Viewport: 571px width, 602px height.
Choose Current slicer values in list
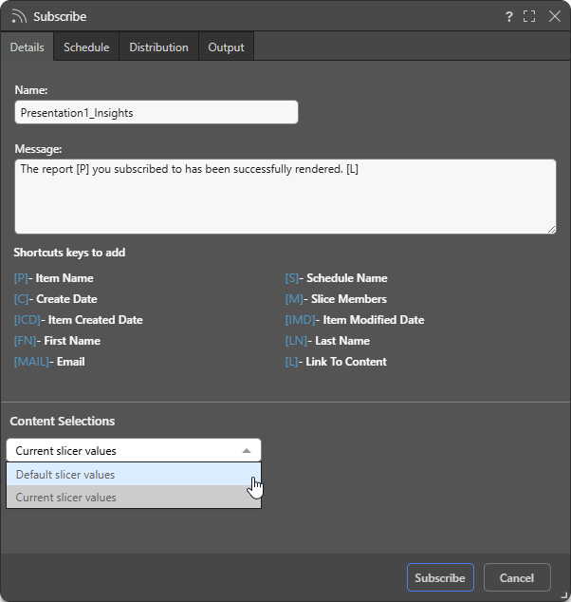(x=134, y=498)
